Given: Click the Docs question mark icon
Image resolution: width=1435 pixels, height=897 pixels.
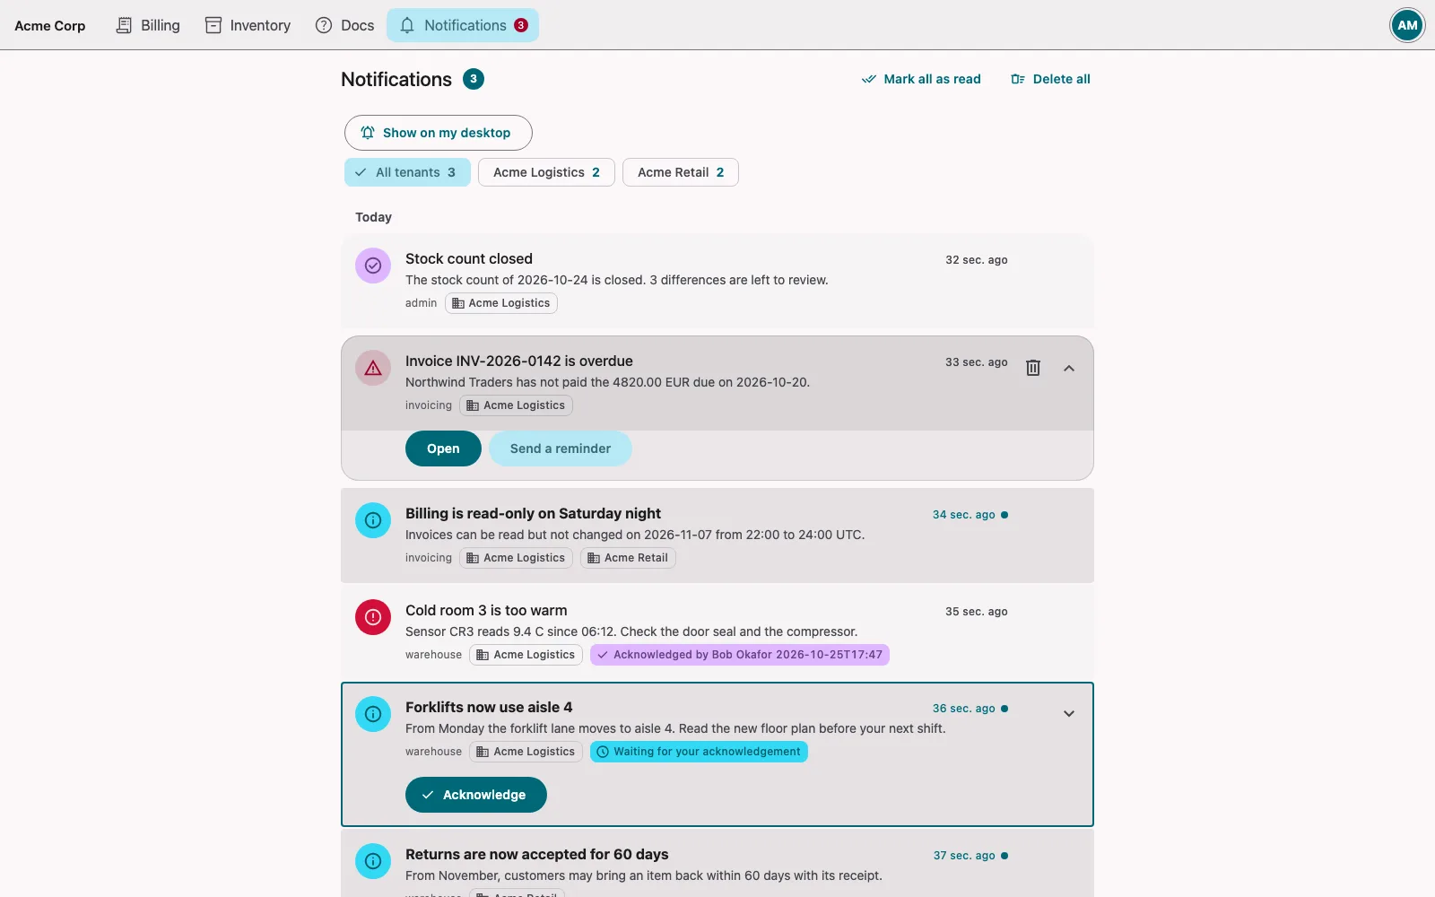Looking at the screenshot, I should pos(324,25).
